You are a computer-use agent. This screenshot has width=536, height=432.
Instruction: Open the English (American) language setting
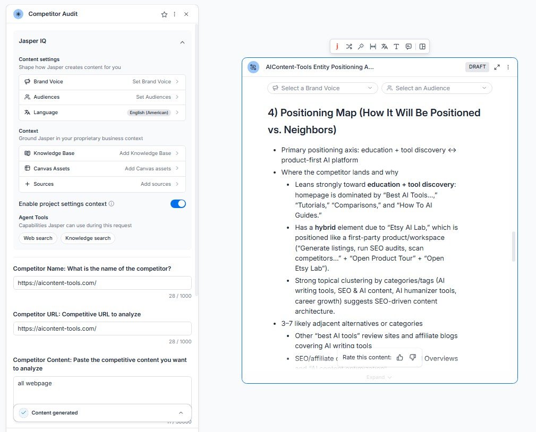click(102, 113)
